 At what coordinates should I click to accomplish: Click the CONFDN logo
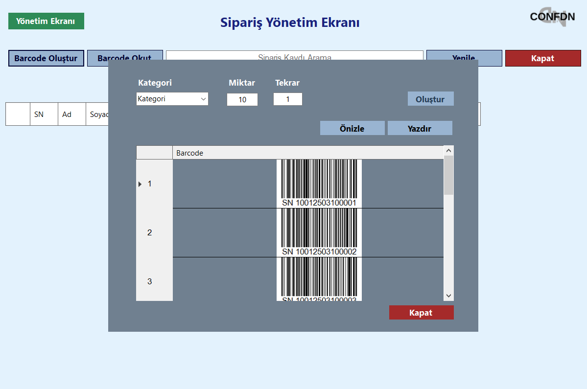pos(552,17)
